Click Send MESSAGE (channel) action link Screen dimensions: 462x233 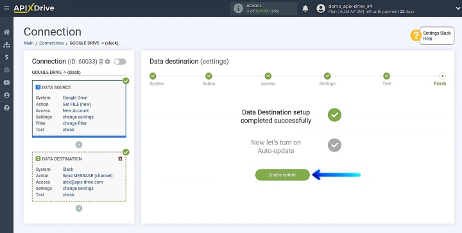[87, 176]
